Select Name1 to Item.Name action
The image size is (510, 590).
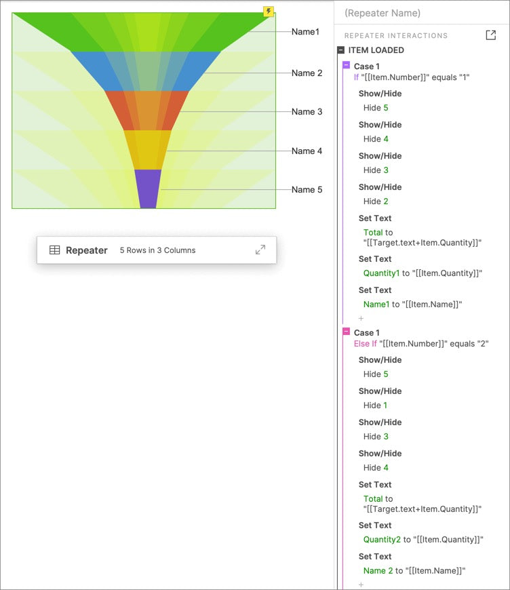(x=412, y=304)
